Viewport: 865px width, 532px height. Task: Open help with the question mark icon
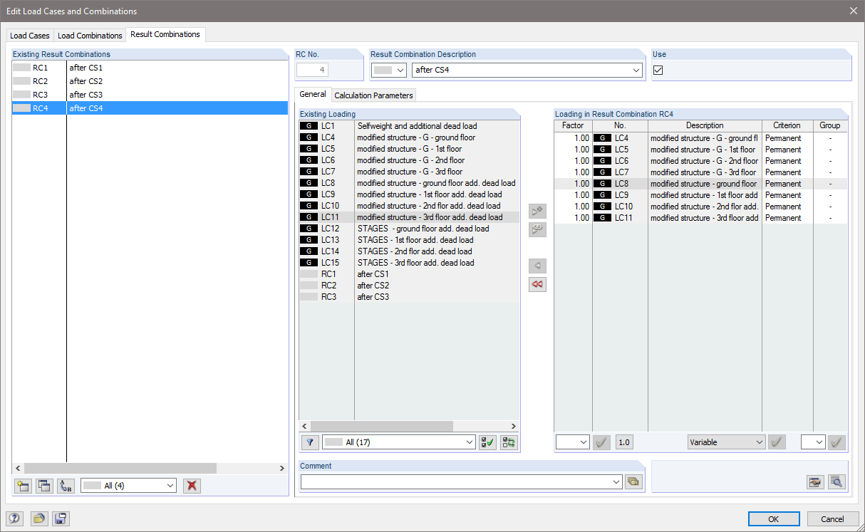(x=14, y=518)
